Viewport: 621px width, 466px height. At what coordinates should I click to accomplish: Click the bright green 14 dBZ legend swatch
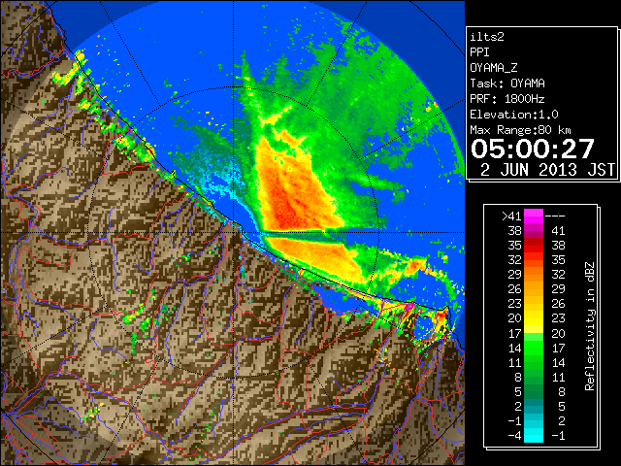[534, 348]
